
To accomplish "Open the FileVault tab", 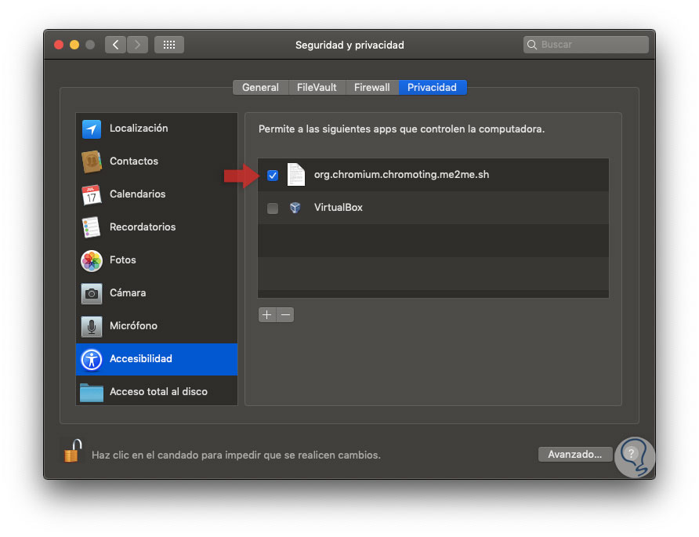I will point(317,88).
